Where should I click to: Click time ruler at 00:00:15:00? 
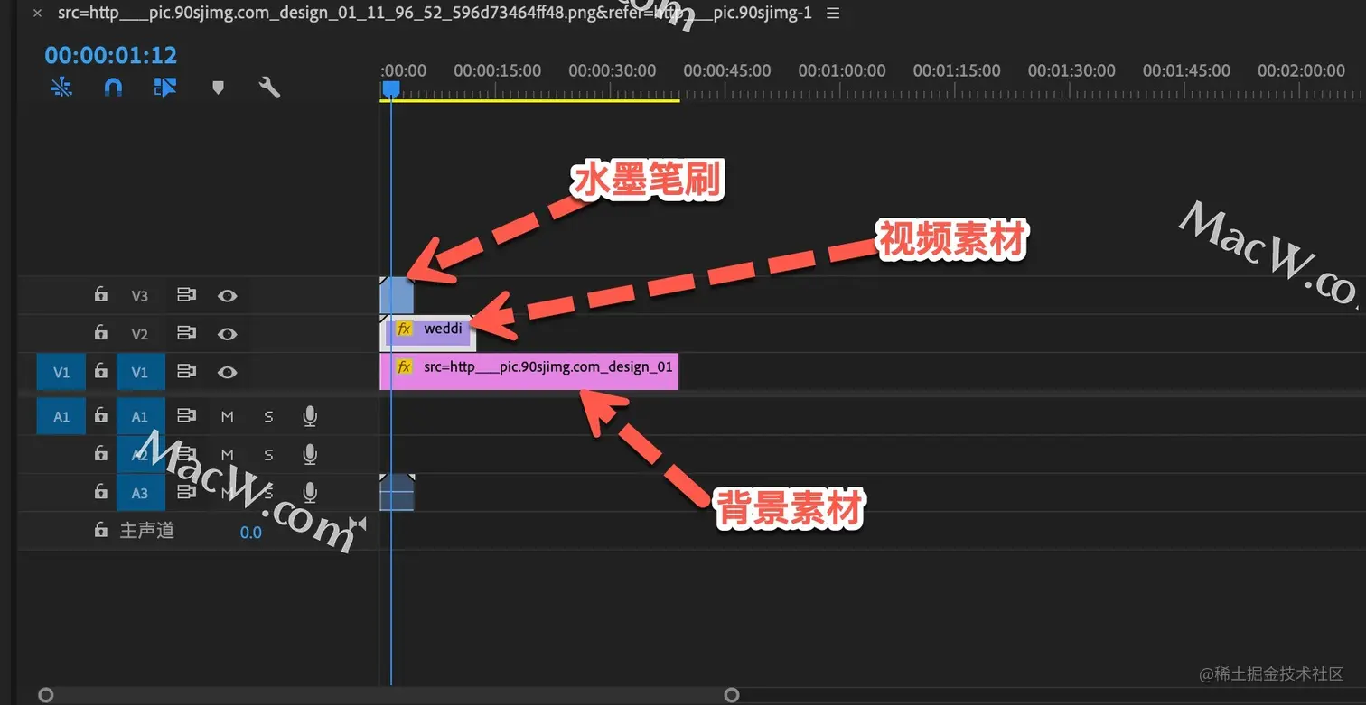click(498, 70)
